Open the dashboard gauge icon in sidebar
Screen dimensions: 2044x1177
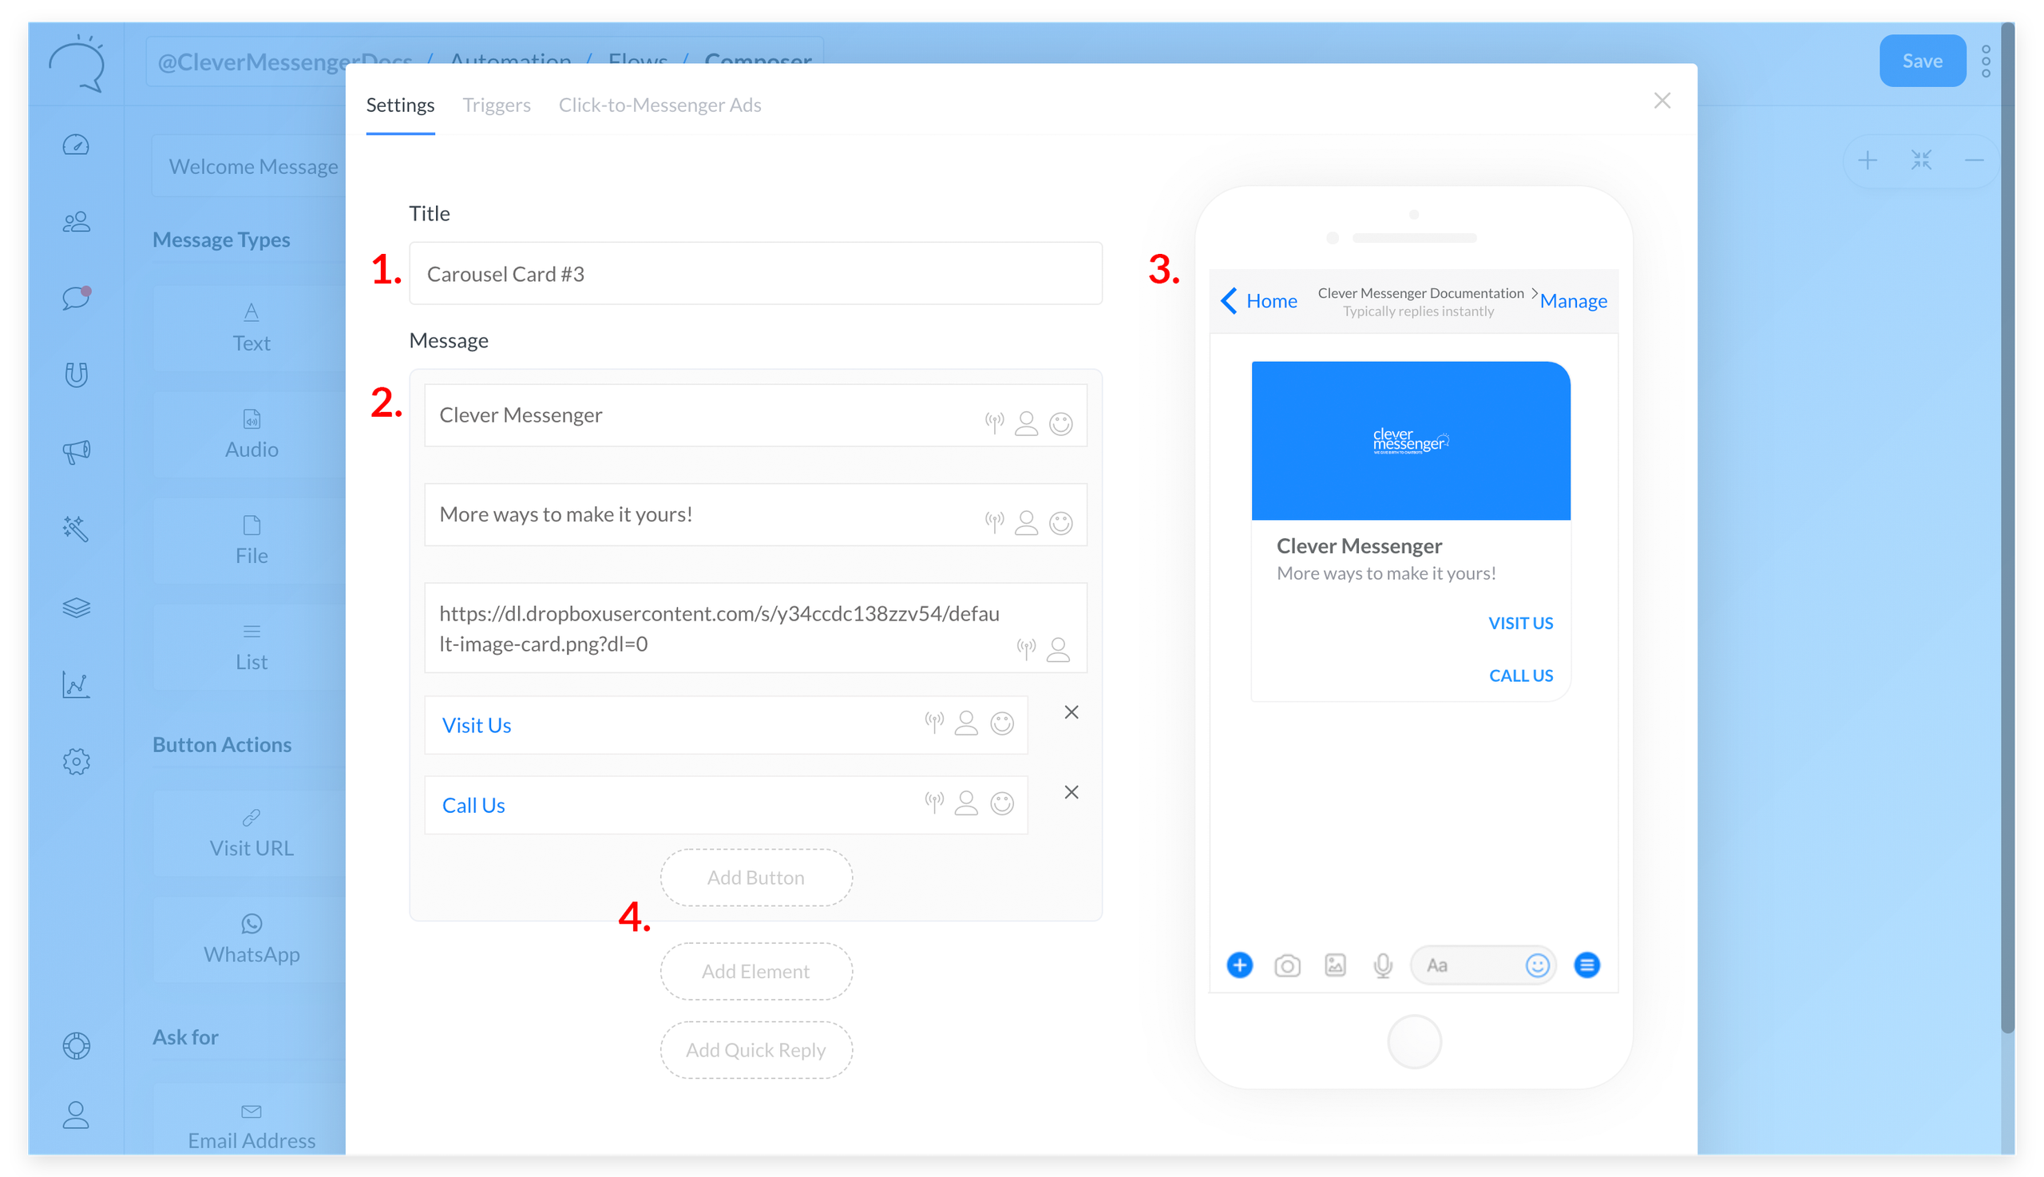point(76,145)
